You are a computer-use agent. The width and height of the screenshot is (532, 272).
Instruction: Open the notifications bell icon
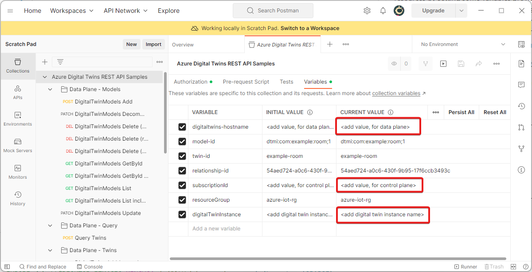(x=383, y=11)
